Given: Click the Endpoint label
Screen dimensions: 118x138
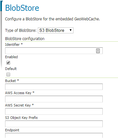Looking at the screenshot, I should click(12, 130).
